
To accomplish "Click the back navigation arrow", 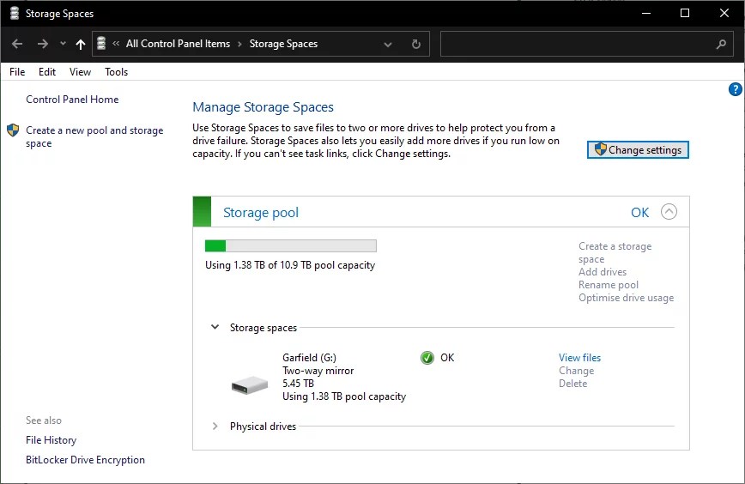I will [x=17, y=44].
